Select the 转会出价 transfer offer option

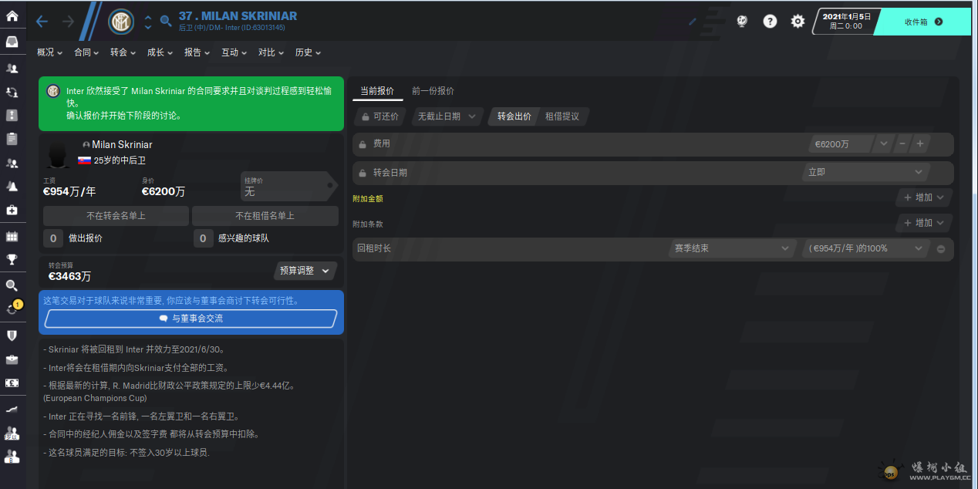click(514, 116)
